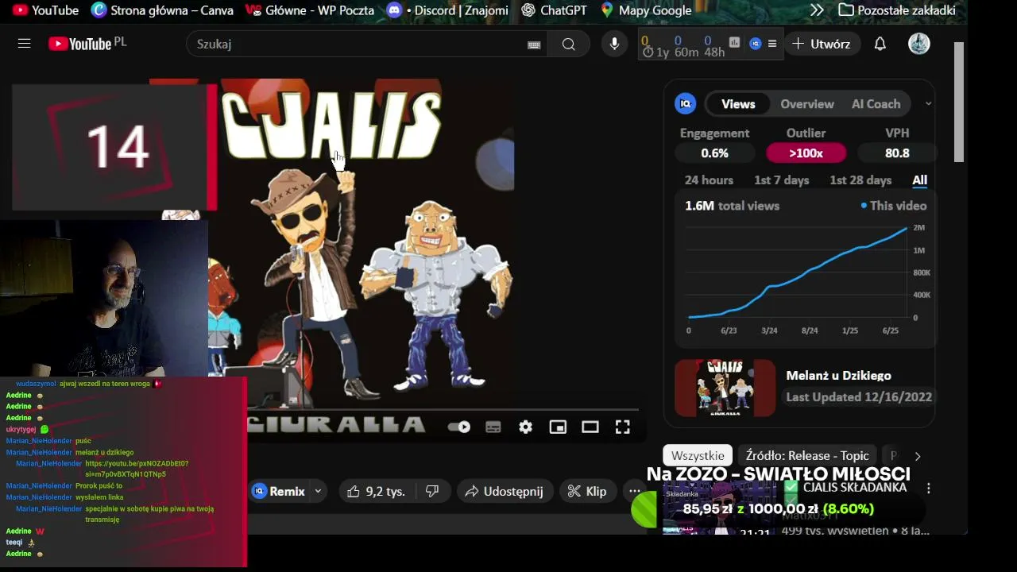Select the Views tab in vidIQ panel
Screen dimensions: 1017x572
click(738, 104)
